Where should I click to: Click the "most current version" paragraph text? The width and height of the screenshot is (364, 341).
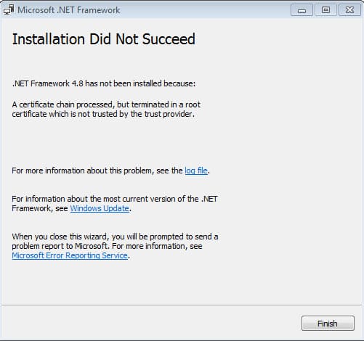coord(115,204)
